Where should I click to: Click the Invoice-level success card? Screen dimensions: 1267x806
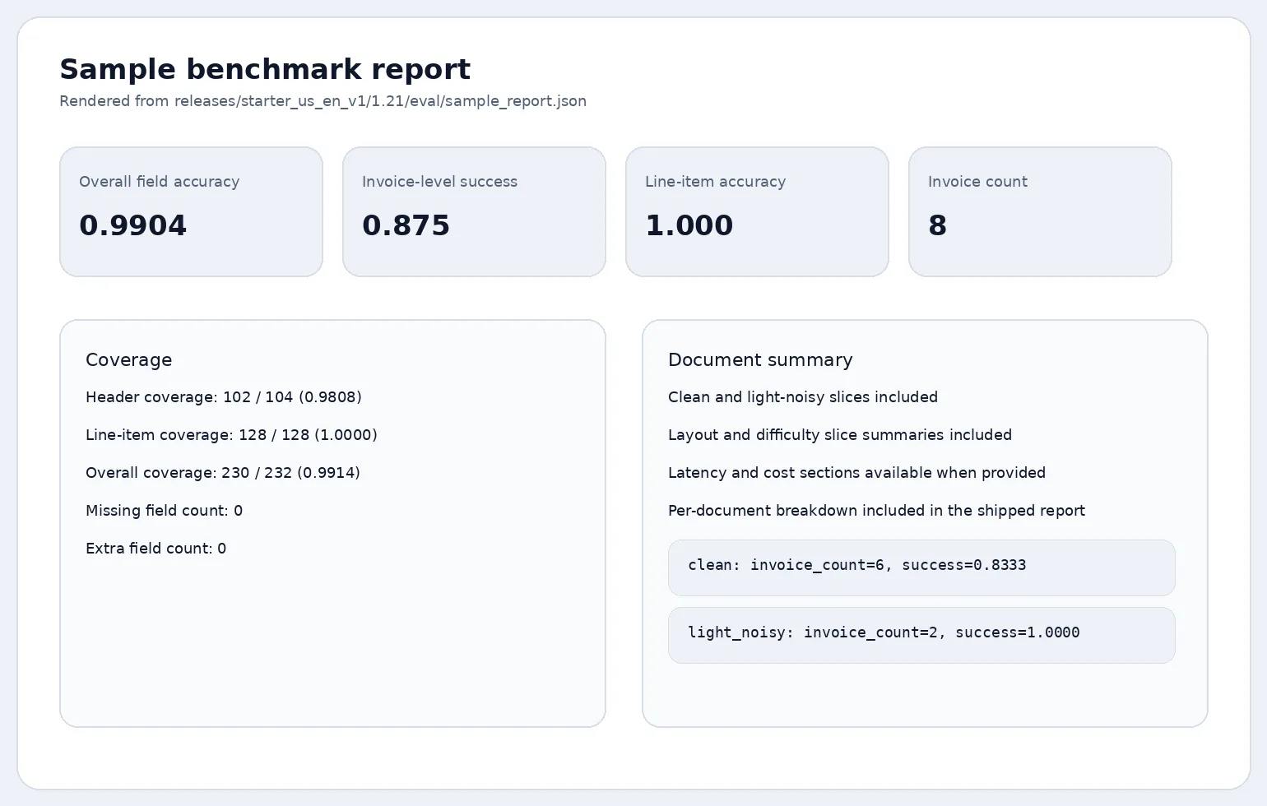point(474,211)
